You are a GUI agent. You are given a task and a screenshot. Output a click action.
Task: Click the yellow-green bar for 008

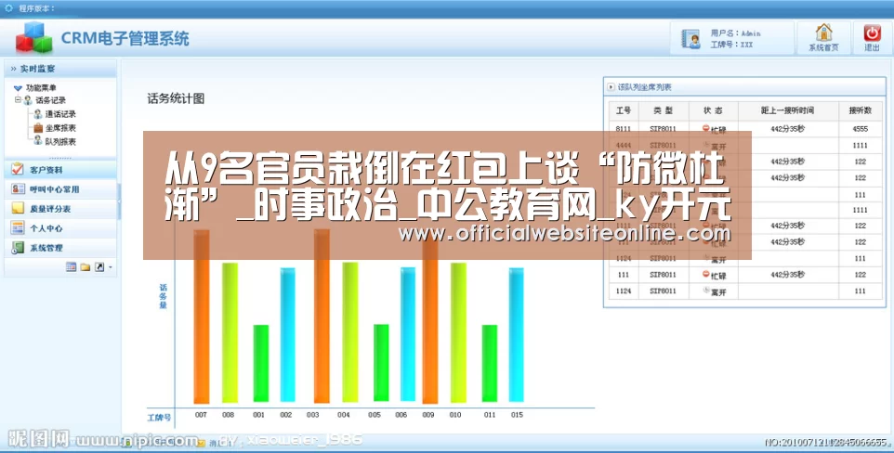point(230,332)
